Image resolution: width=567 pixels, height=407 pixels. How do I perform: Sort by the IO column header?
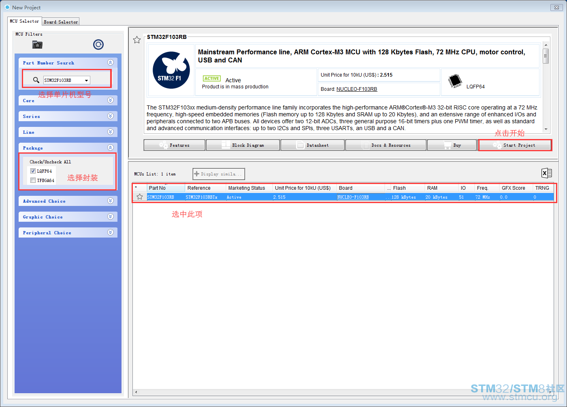[x=467, y=188]
